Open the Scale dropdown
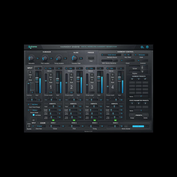Image resolution: width=177 pixels, height=177 pixels. coord(141,55)
